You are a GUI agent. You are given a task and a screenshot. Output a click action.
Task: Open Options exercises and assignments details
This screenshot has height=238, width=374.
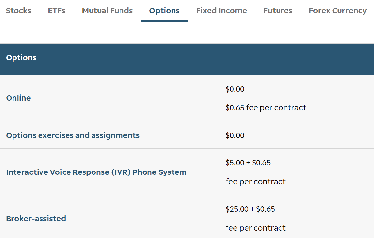click(73, 135)
